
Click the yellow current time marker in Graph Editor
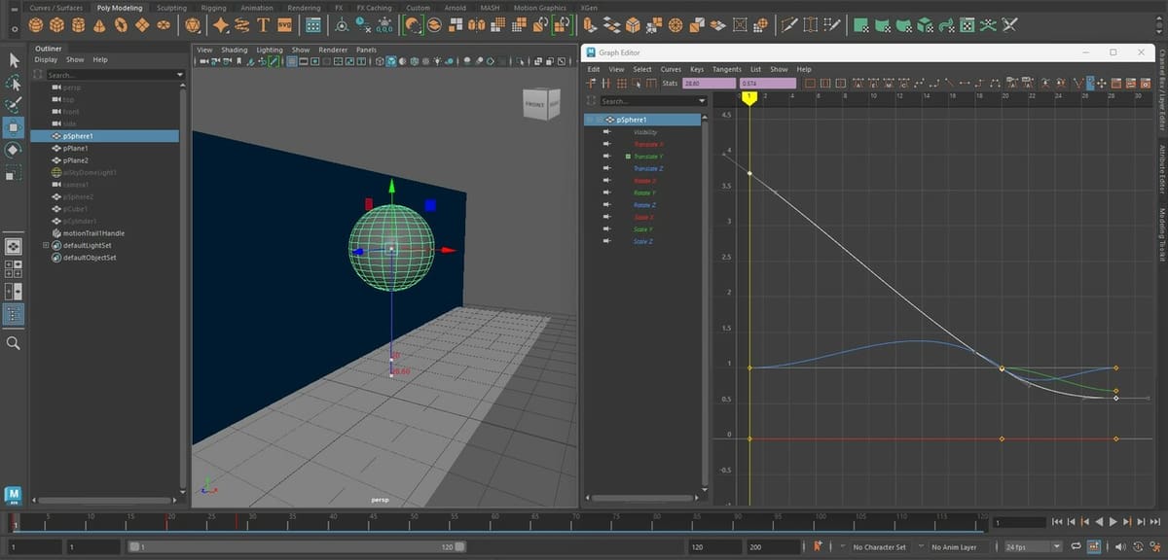[x=749, y=97]
